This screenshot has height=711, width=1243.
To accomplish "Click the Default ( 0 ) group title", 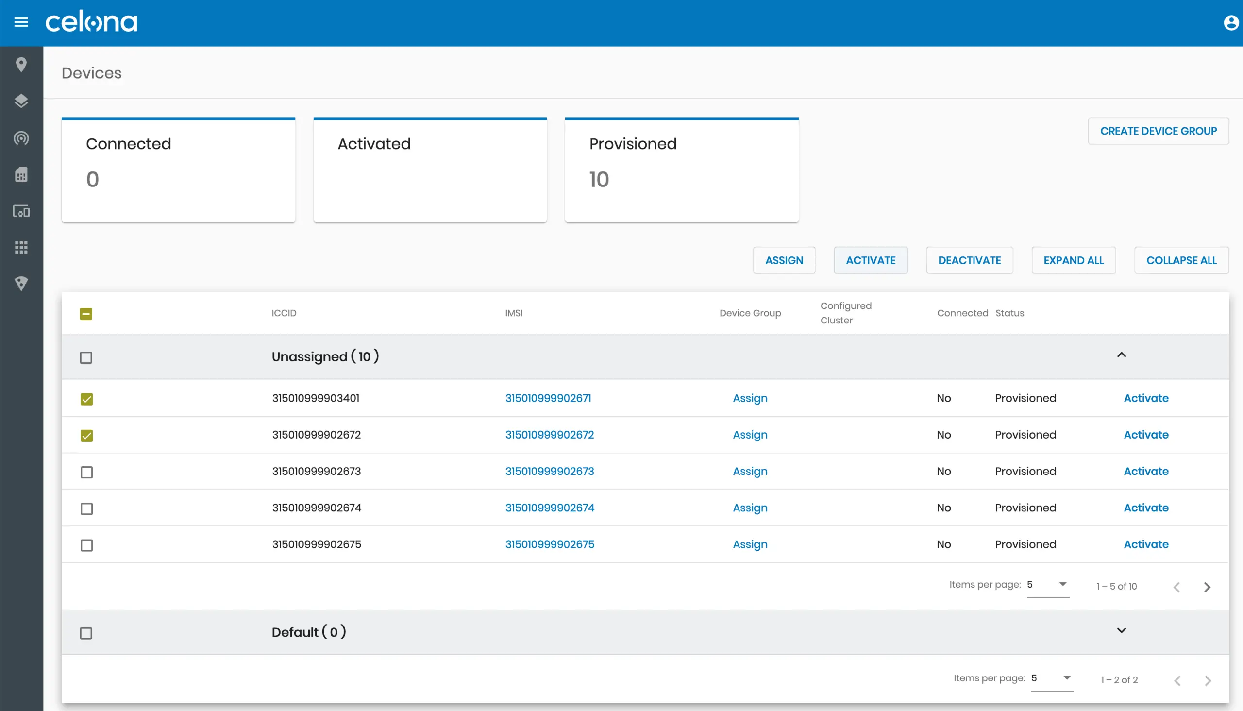I will click(x=308, y=632).
